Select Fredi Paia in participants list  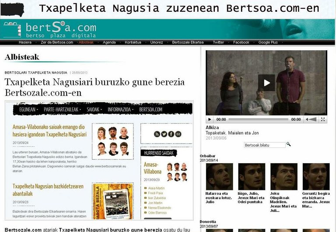pos(155,193)
